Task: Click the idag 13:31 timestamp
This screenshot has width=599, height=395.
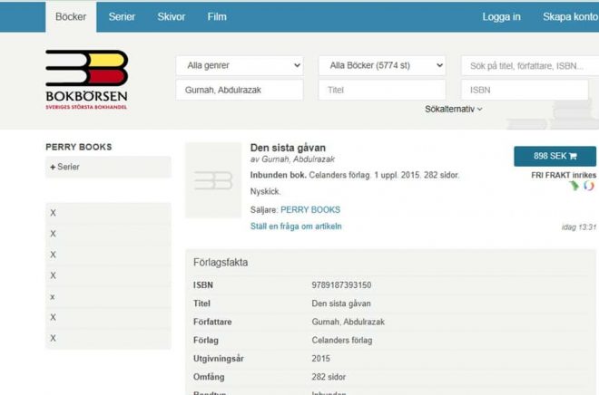Action: point(578,227)
